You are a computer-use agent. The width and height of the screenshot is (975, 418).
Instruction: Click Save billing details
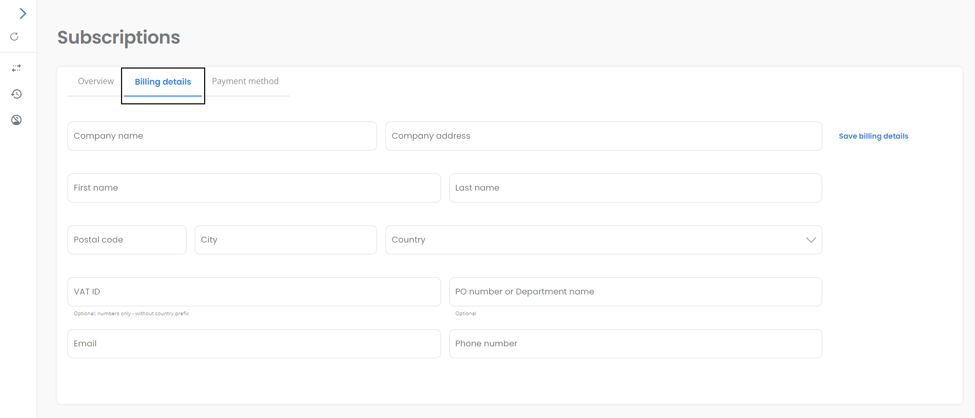(x=873, y=136)
